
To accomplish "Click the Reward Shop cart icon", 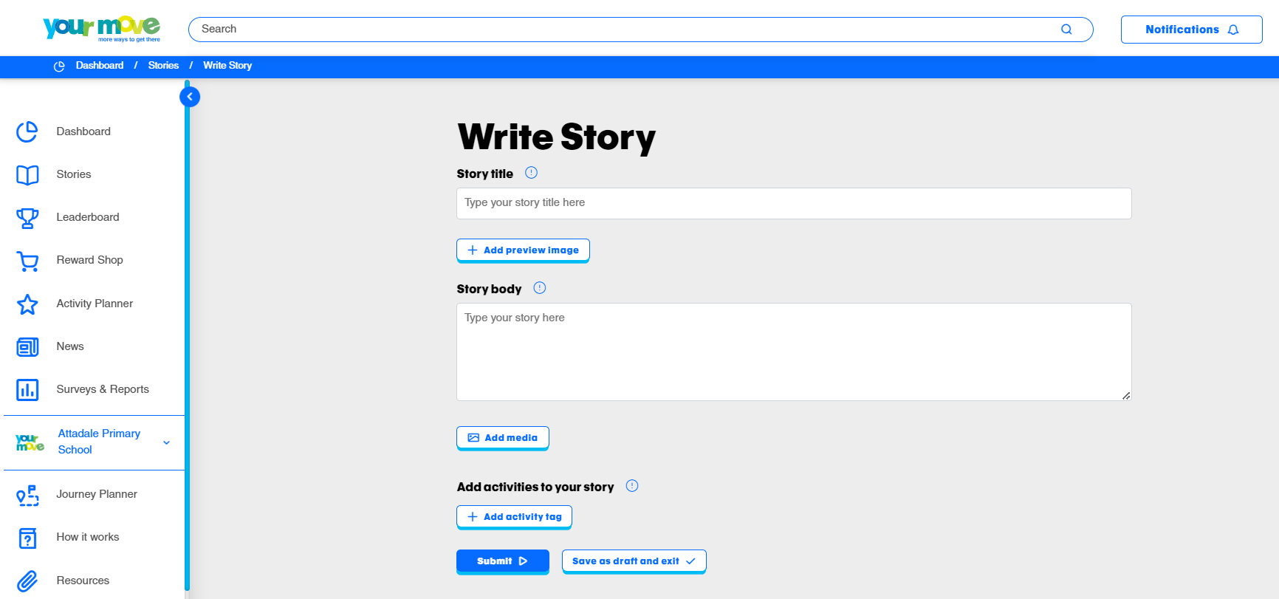I will (27, 261).
